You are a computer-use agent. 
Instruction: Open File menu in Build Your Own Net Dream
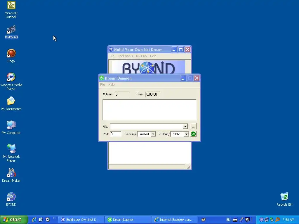pos(112,56)
